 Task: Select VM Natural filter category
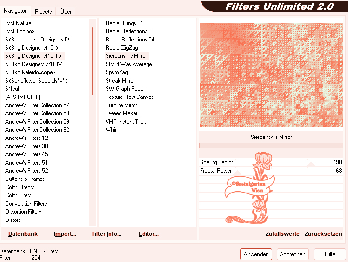20,23
